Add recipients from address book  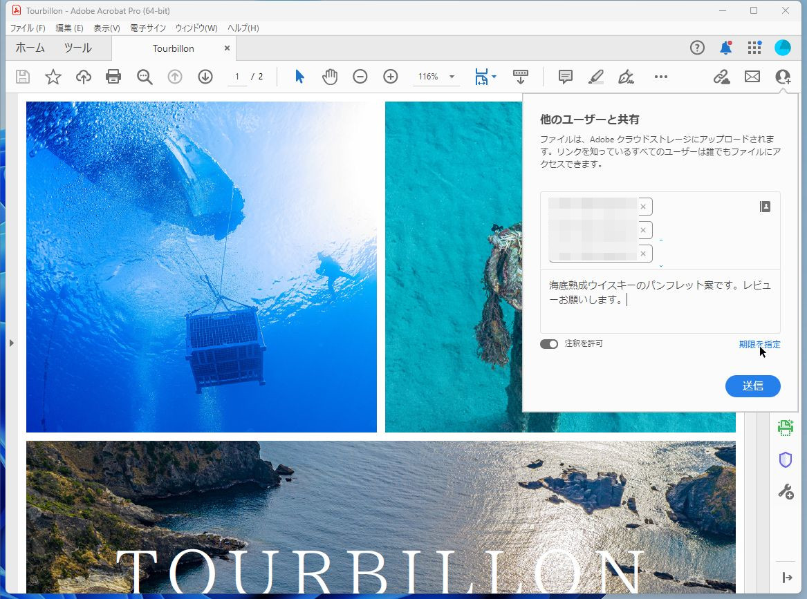click(x=765, y=206)
